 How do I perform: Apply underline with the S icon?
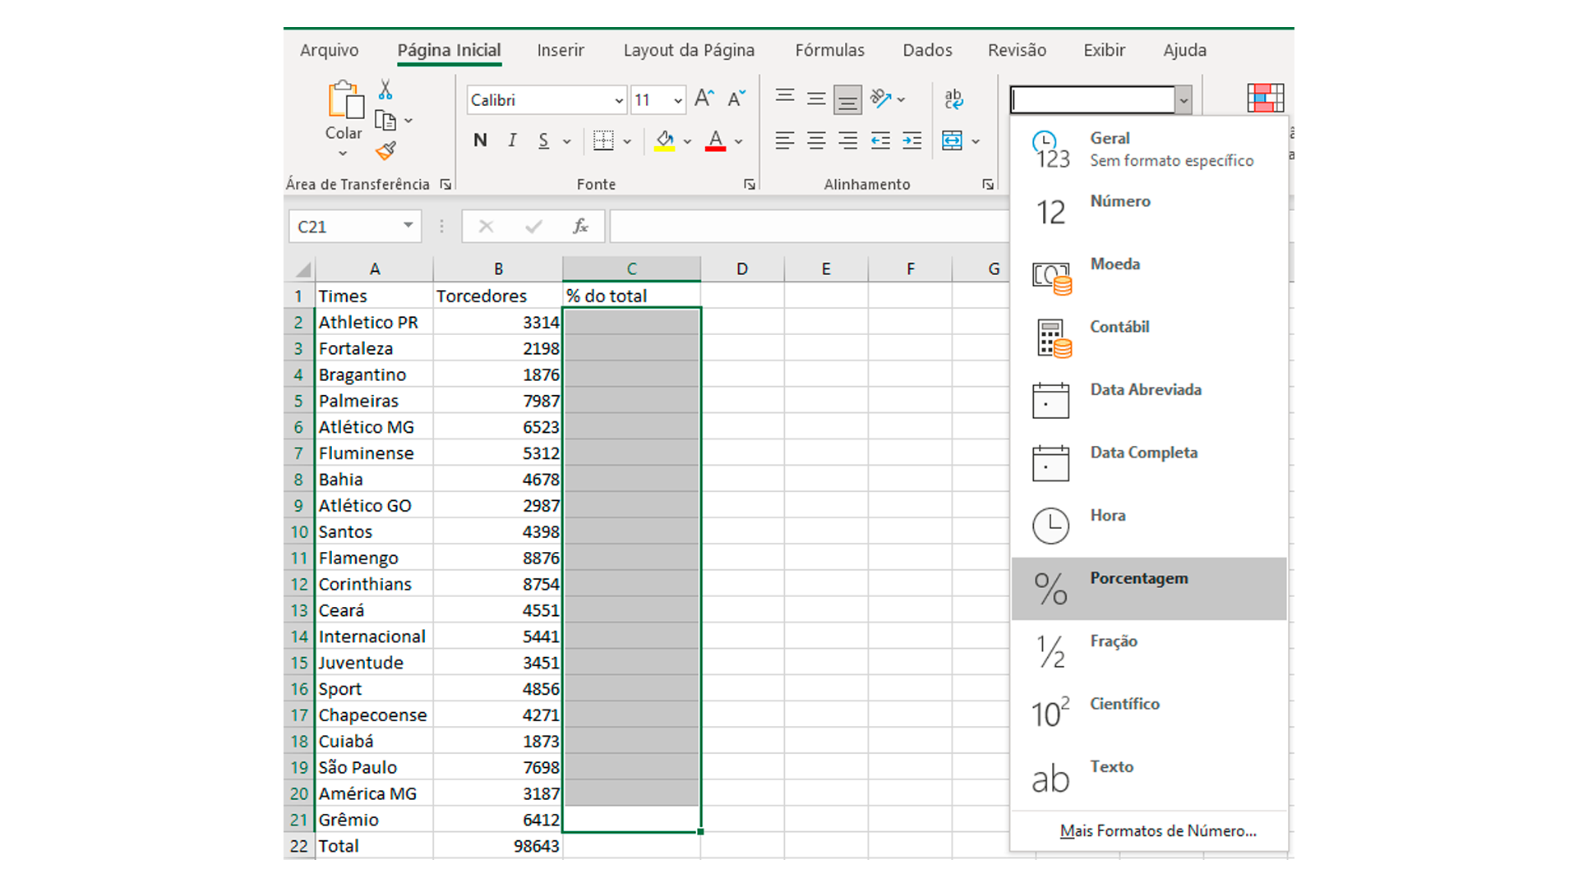point(543,140)
